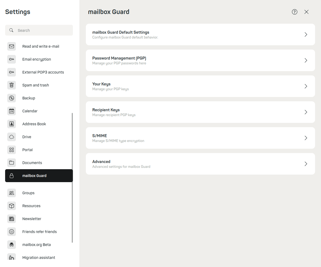Expand the Password Management (PGP) chevron

pyautogui.click(x=306, y=60)
